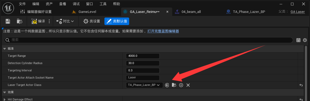
Task: Edit Target Range value 4000.0
Action: pos(143,56)
